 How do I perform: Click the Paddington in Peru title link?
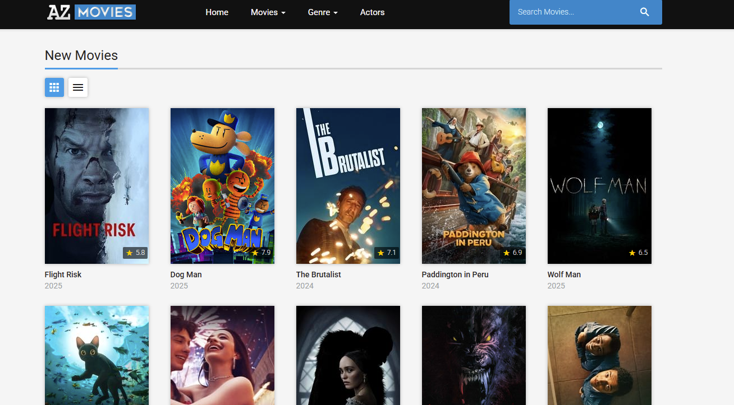pyautogui.click(x=455, y=274)
